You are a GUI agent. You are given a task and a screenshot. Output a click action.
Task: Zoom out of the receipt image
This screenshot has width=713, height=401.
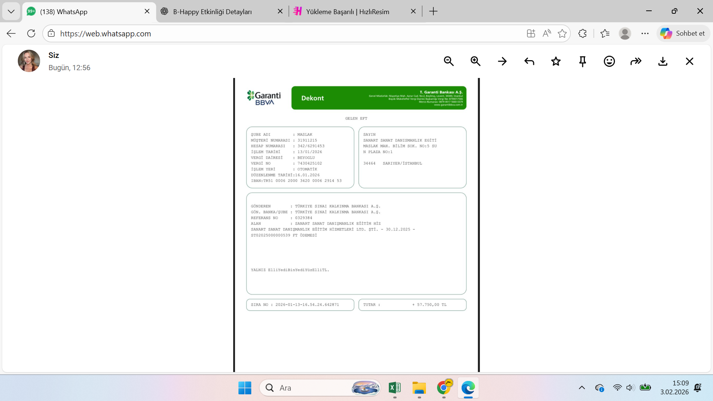point(449,61)
